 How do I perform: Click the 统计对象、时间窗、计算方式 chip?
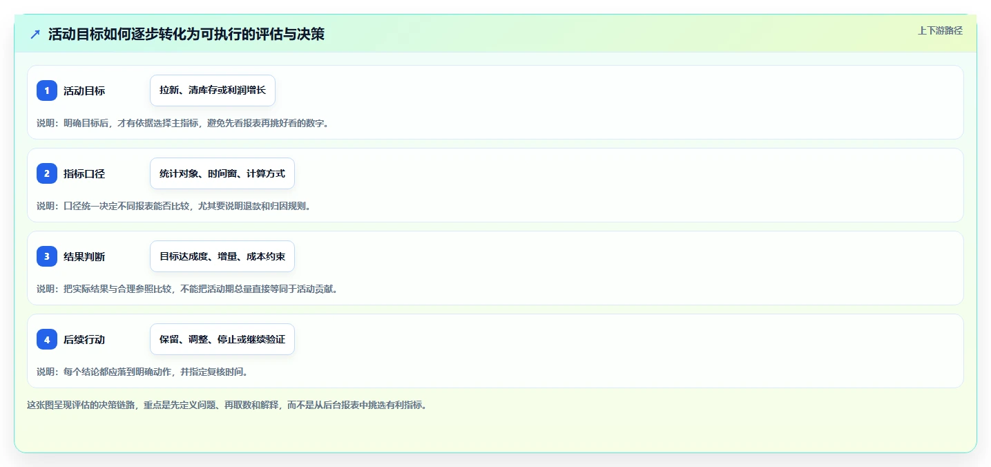tap(222, 173)
